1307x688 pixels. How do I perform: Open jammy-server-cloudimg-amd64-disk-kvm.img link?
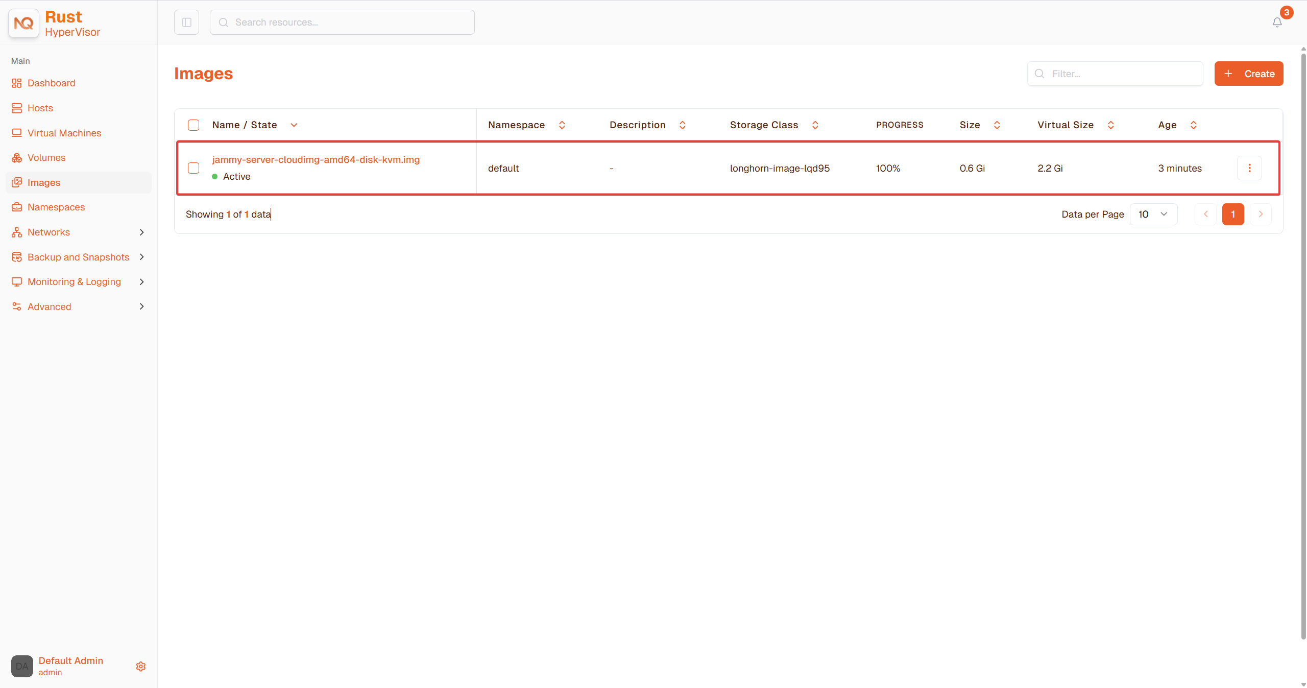[x=316, y=160]
